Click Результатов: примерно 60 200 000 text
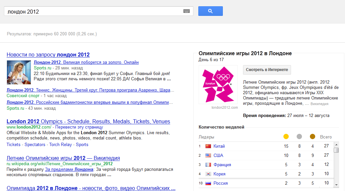 pos(52,34)
